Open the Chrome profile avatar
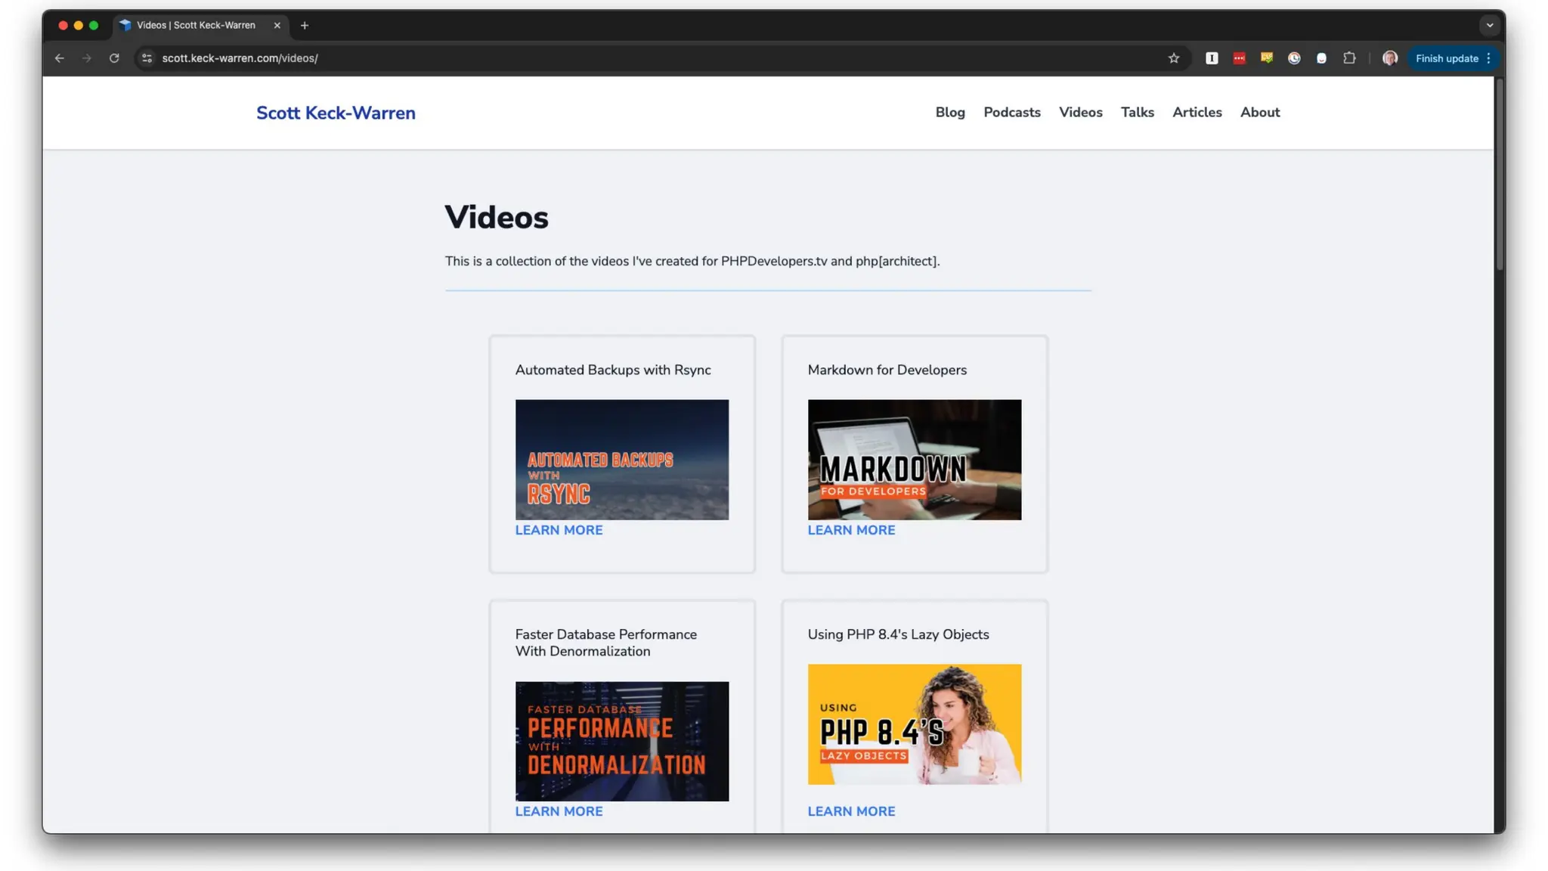 [x=1390, y=58]
